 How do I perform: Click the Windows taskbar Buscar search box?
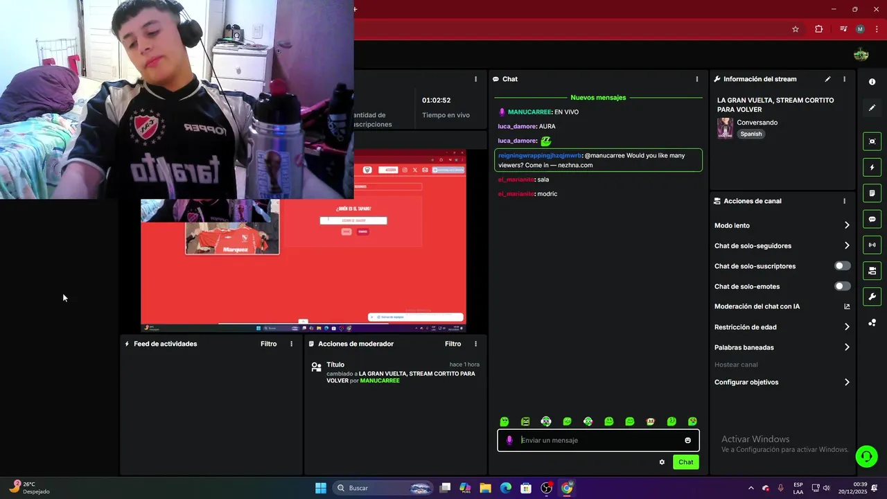pos(383,488)
